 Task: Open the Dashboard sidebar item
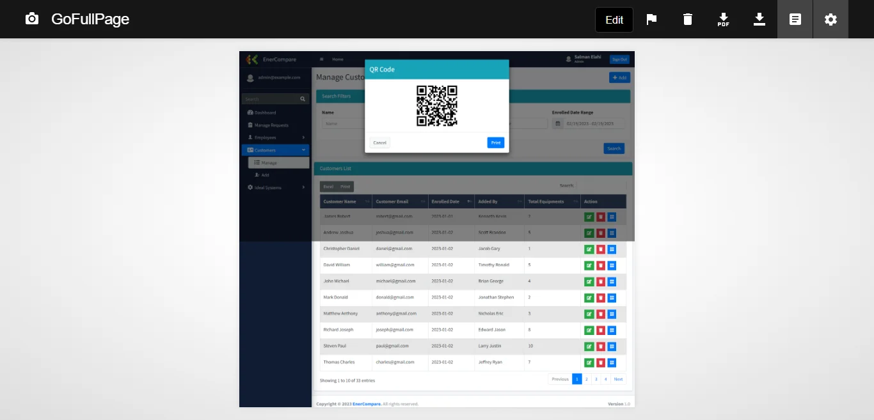(x=265, y=113)
